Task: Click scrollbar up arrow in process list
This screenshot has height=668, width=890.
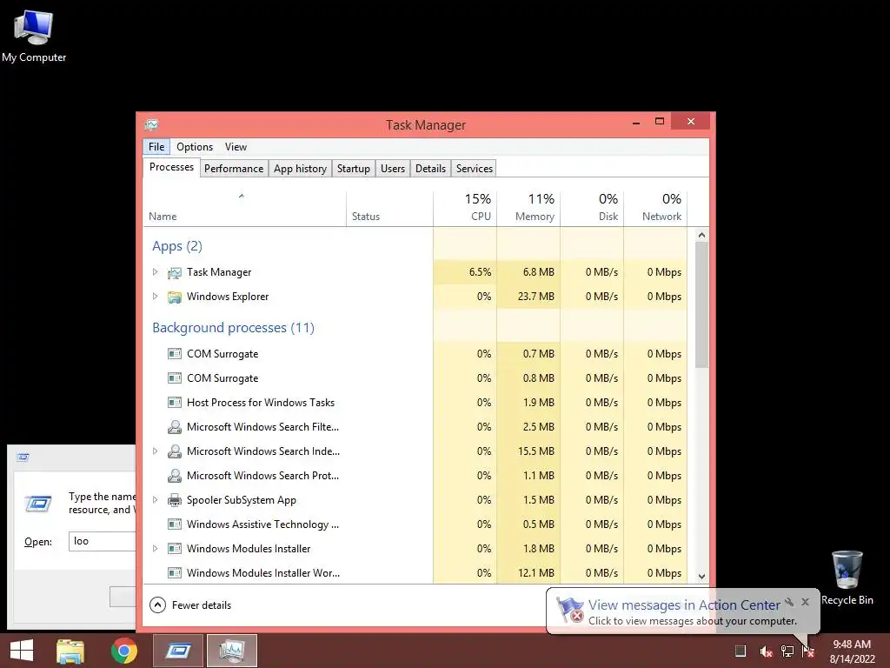Action: pos(701,235)
